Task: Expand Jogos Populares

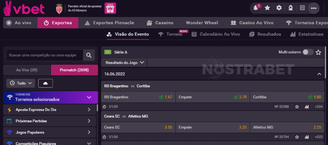Action: 49,132
